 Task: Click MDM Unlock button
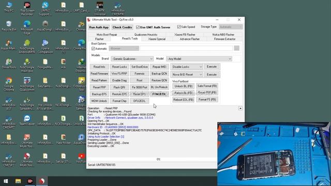[99, 101]
